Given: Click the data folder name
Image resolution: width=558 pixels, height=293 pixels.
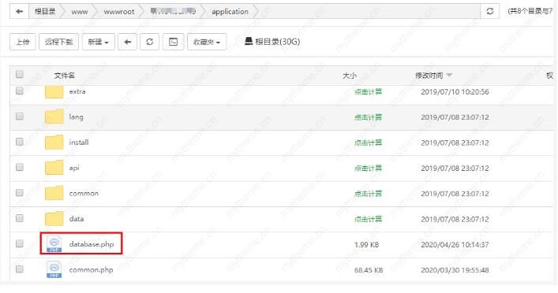Looking at the screenshot, I should tap(76, 219).
